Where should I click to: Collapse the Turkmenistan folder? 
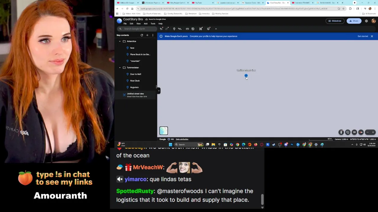120,68
